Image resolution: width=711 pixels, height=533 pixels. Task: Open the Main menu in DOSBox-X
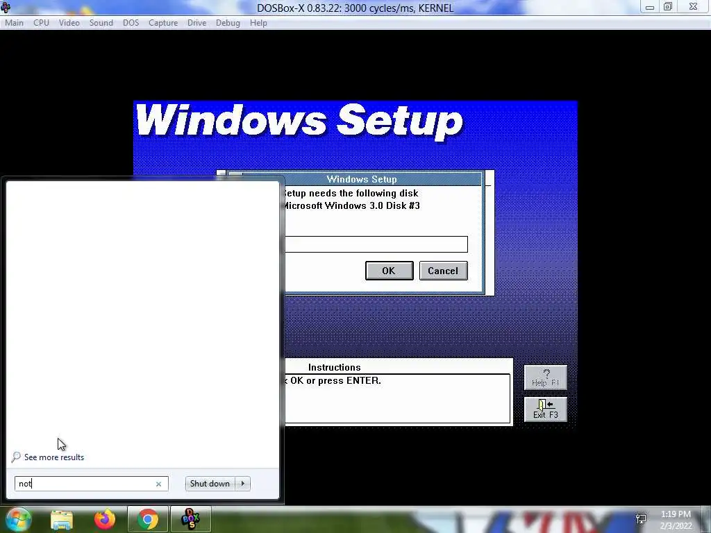[14, 23]
